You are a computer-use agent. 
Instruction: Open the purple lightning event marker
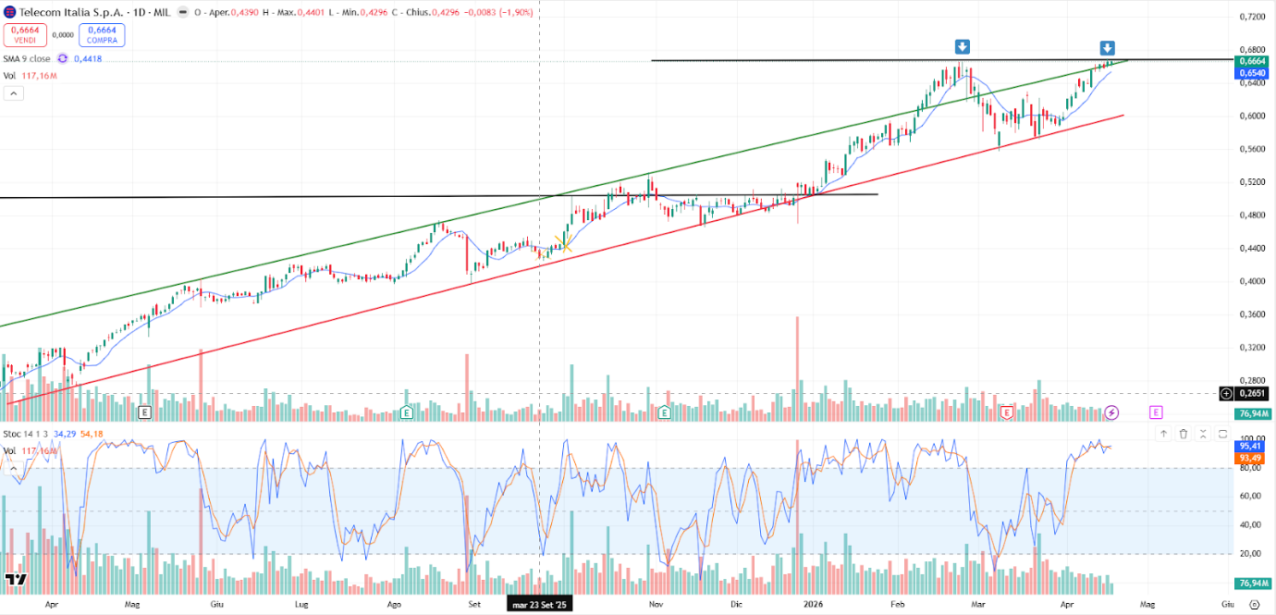point(1112,412)
